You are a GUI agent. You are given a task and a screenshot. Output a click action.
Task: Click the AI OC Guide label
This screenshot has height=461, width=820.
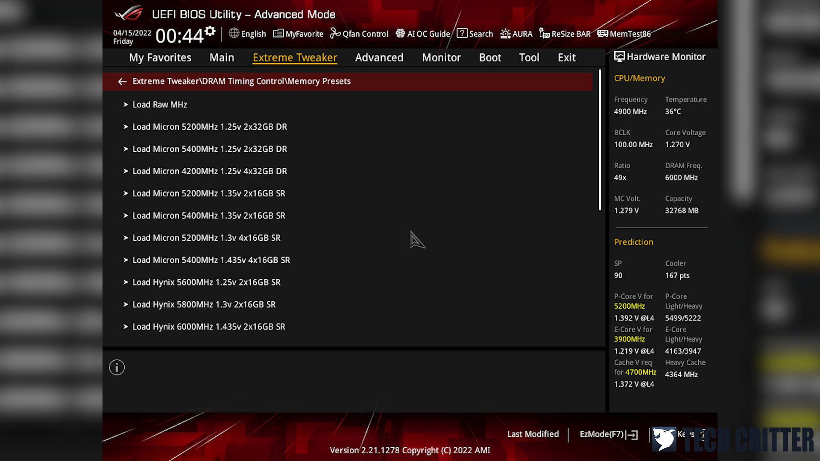click(x=428, y=34)
